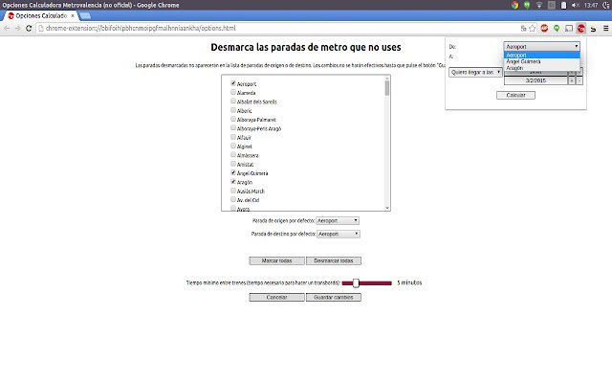Open the 'Parada de origen por defecto' dropdown
612x383 pixels.
pyautogui.click(x=338, y=221)
